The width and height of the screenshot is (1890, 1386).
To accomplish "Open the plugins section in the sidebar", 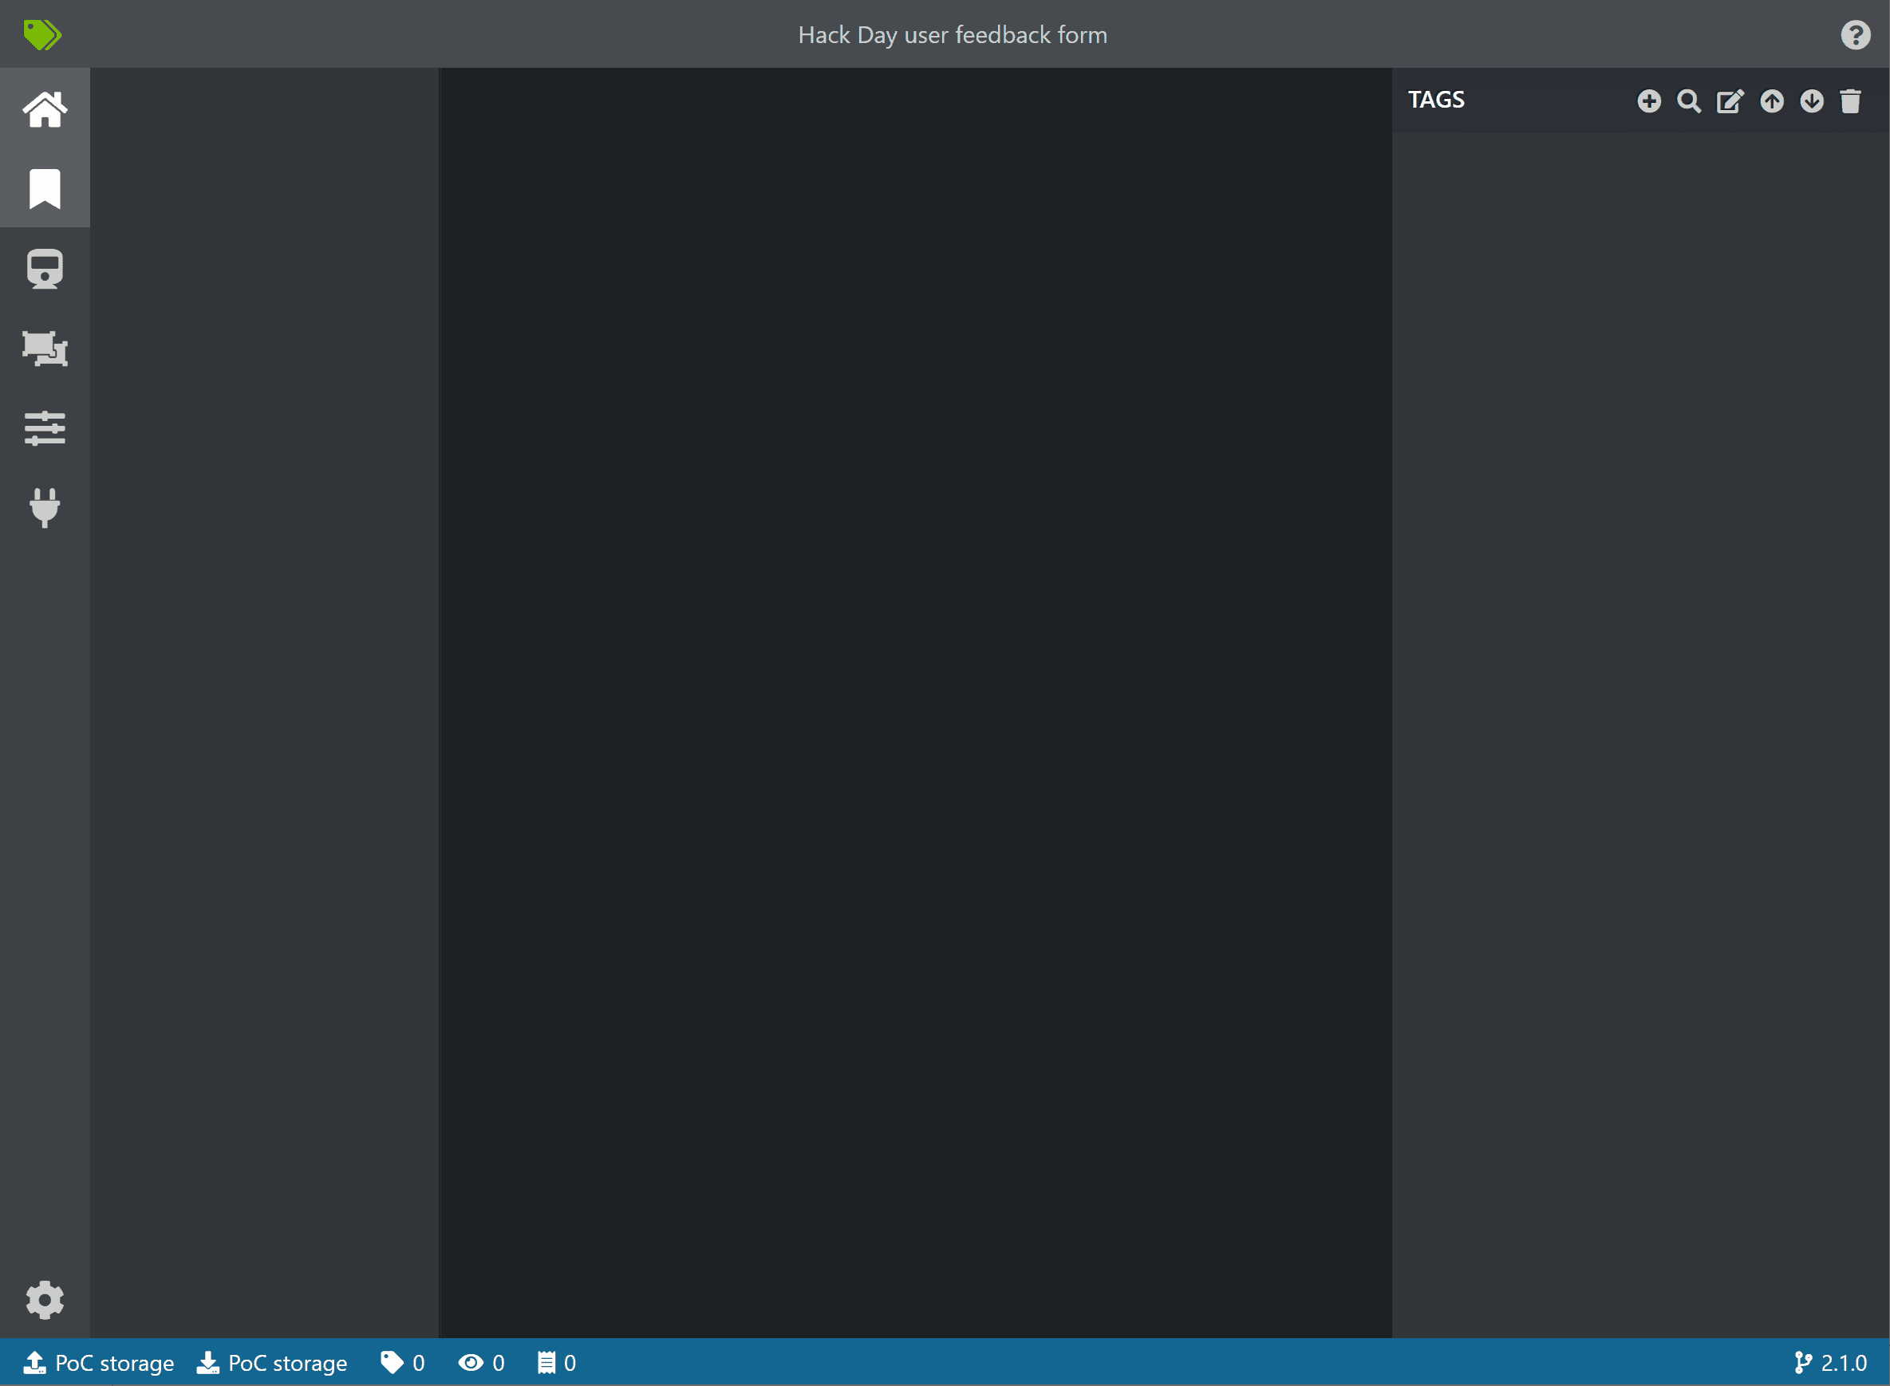I will [45, 506].
